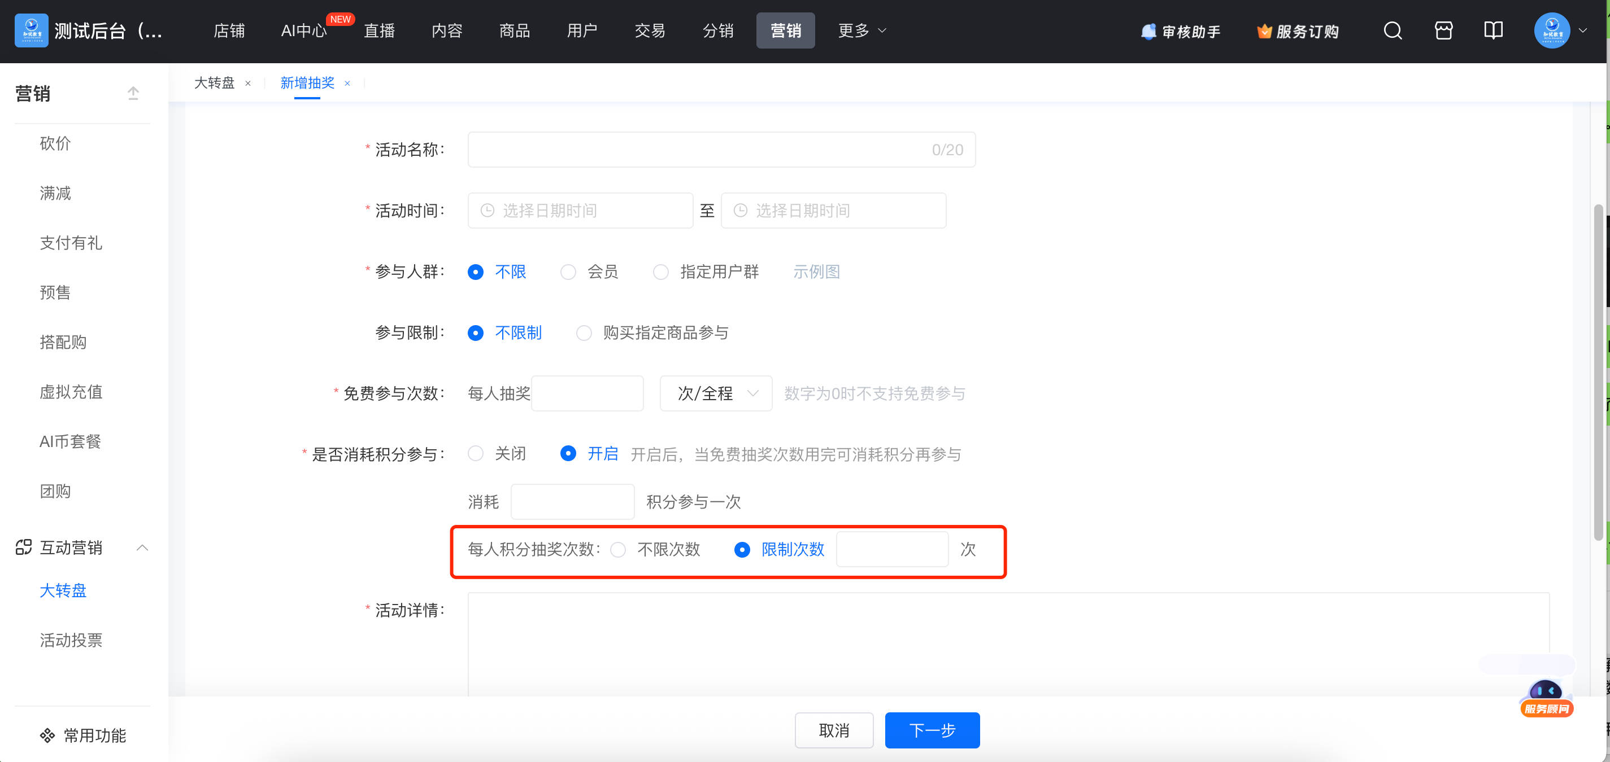Open the 示例图 link
Viewport: 1610px width, 762px height.
(x=816, y=271)
